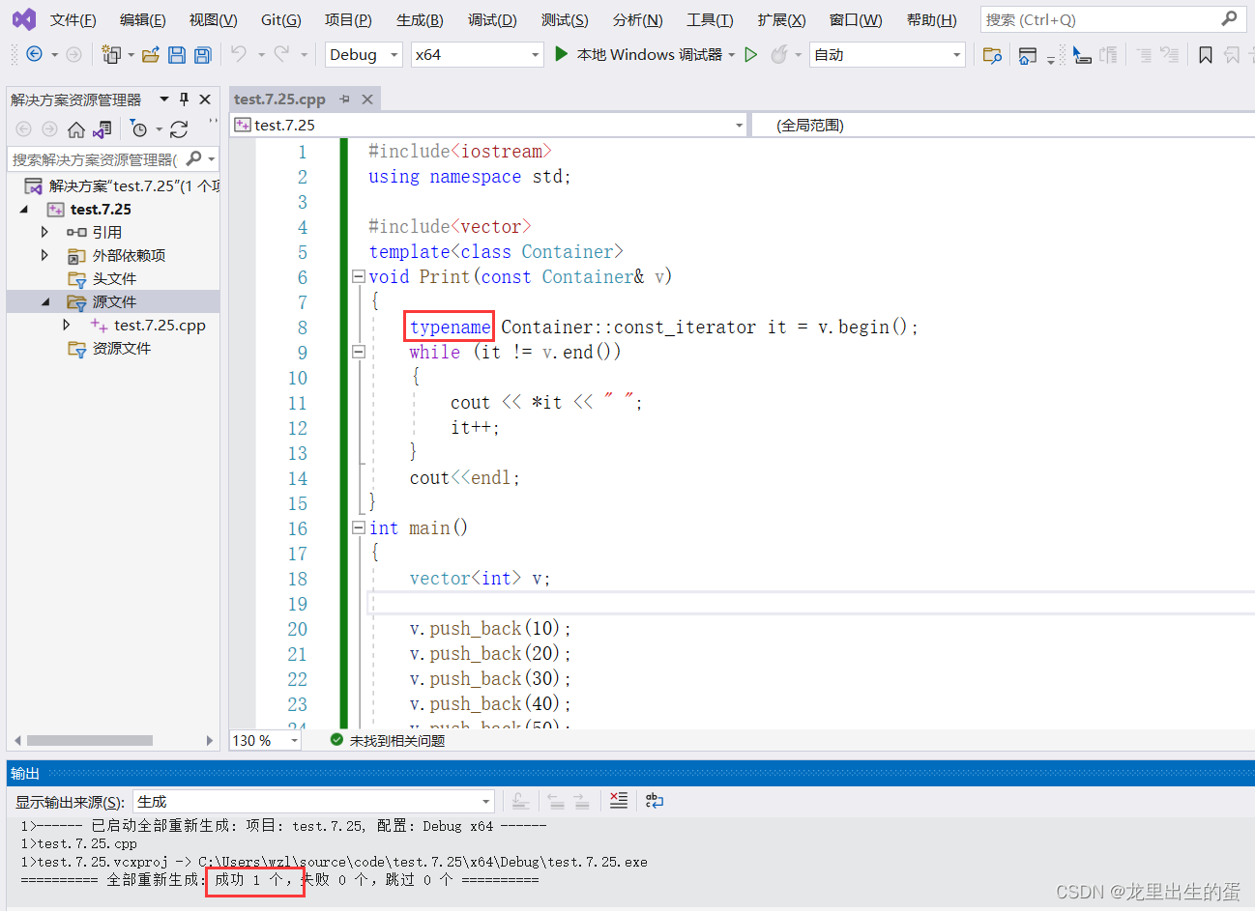This screenshot has width=1255, height=911.
Task: Select the 解决方案"test.7.25" root node
Action: (x=123, y=185)
